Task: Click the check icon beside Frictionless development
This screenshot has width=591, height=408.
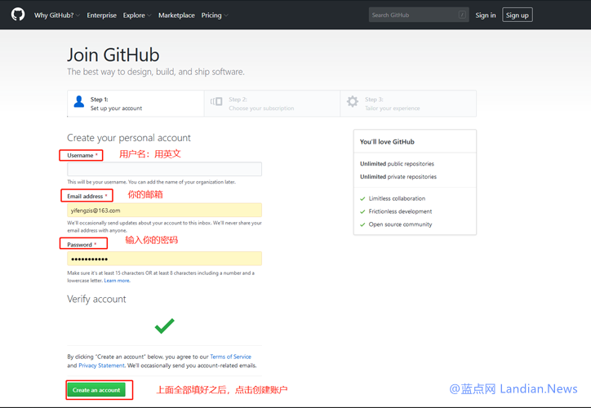Action: click(x=362, y=211)
